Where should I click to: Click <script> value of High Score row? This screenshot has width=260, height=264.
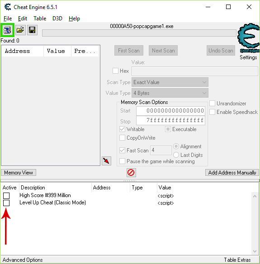click(x=165, y=196)
